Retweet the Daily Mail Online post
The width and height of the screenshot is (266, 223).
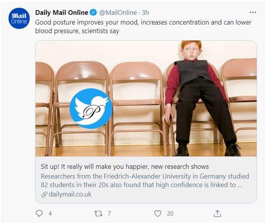click(98, 213)
